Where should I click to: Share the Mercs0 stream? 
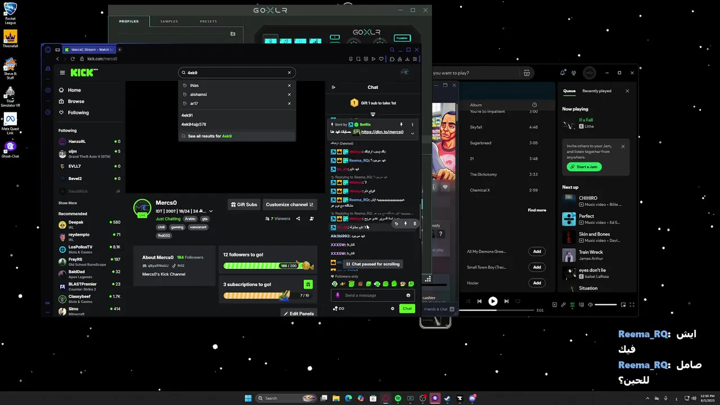(298, 219)
